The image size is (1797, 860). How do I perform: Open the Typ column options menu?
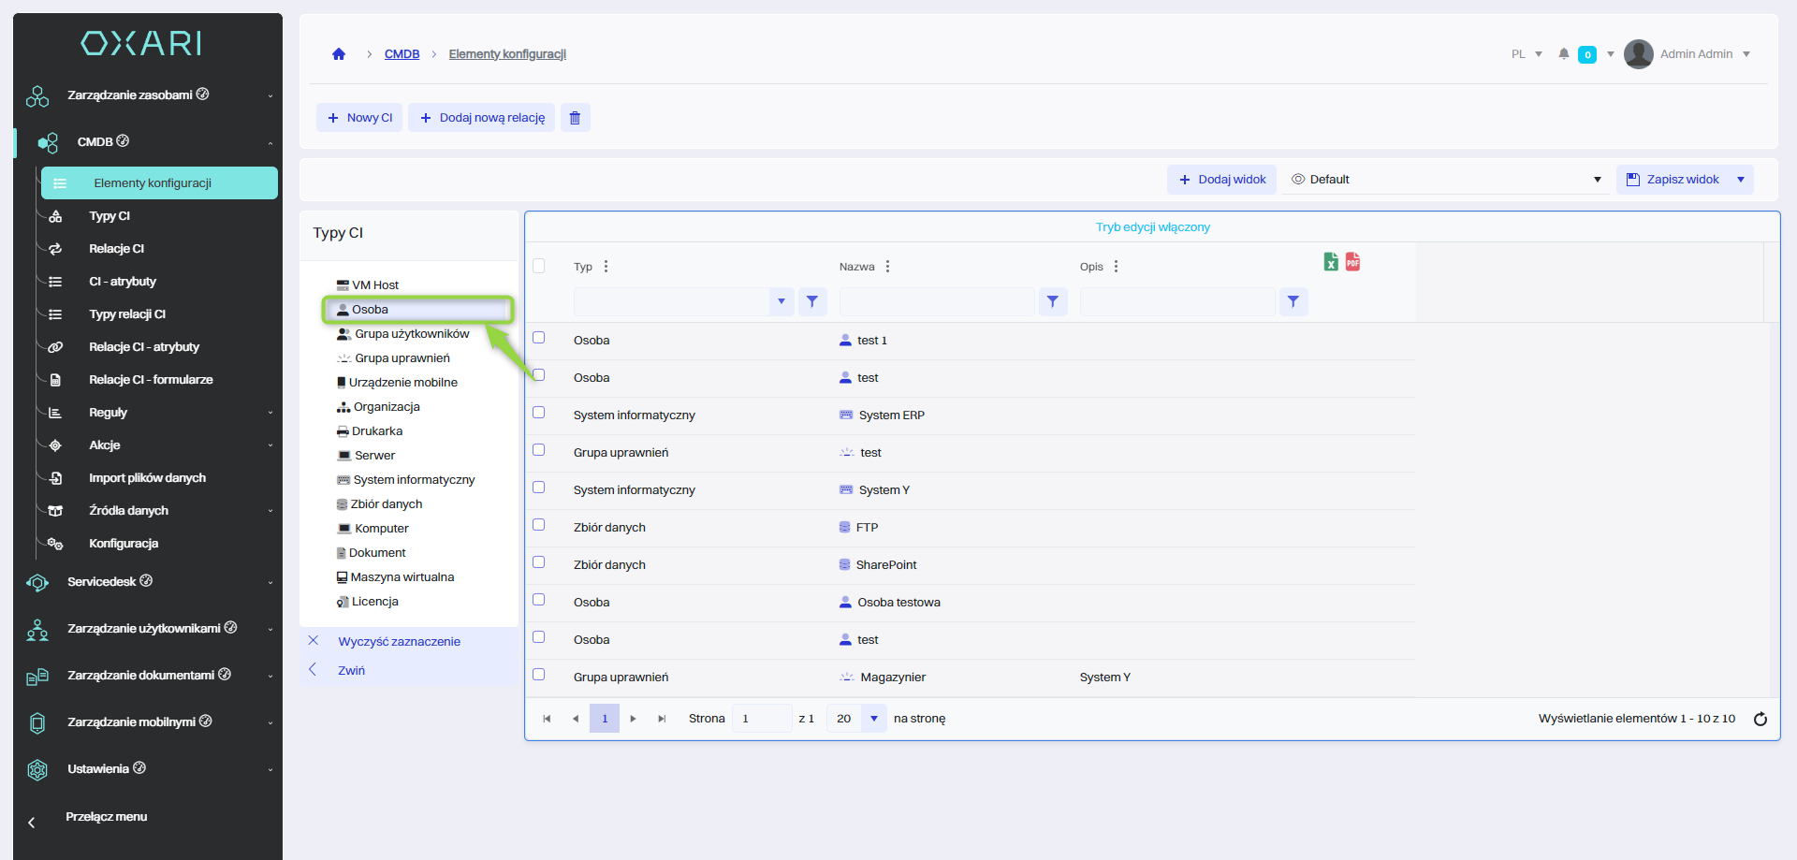606,267
